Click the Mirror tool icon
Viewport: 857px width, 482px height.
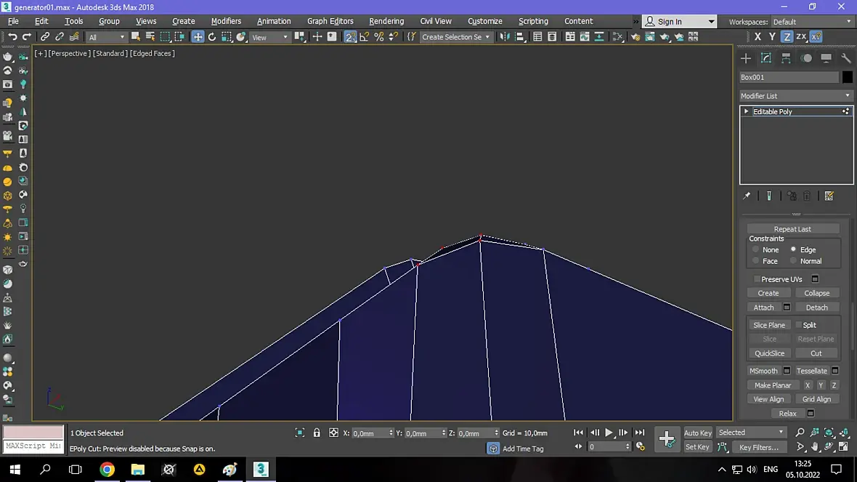505,37
